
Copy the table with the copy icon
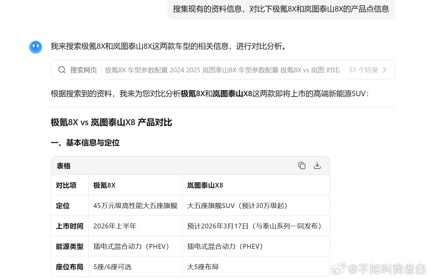point(302,166)
